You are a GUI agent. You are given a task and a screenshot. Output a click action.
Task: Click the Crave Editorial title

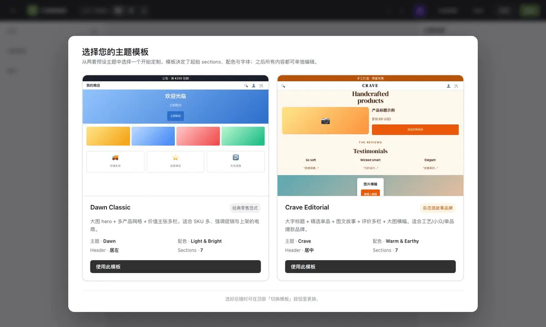pos(307,207)
